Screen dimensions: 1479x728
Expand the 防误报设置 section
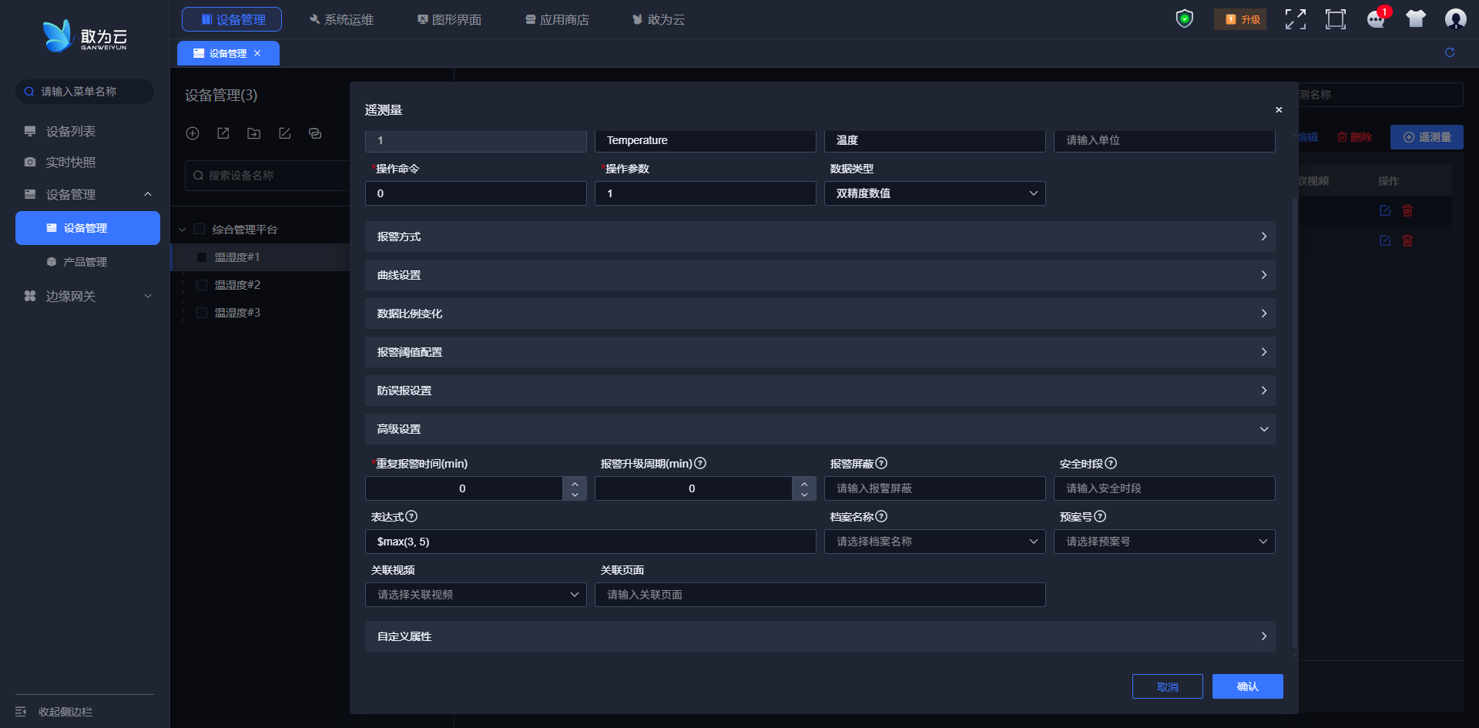click(x=820, y=391)
